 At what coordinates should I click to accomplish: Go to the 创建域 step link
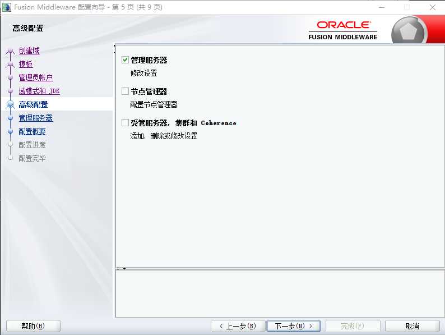[29, 51]
